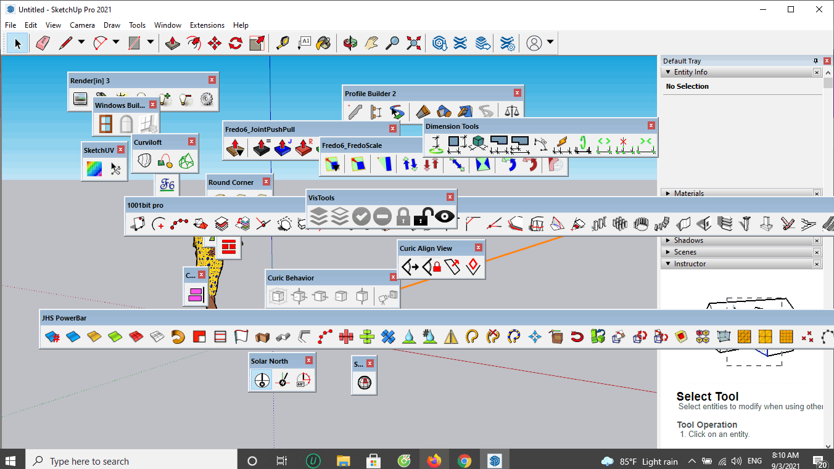Select the Rotate tool in toolbar
This screenshot has height=469, width=834.
click(x=236, y=43)
